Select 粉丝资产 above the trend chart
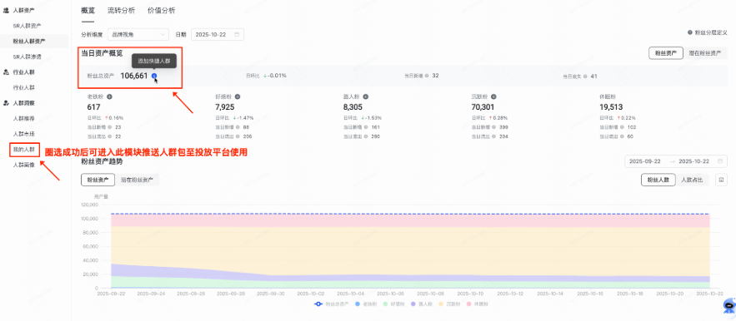This screenshot has width=736, height=321. click(x=98, y=180)
